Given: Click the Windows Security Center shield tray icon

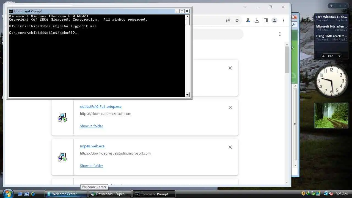Looking at the screenshot, I should tap(303, 194).
